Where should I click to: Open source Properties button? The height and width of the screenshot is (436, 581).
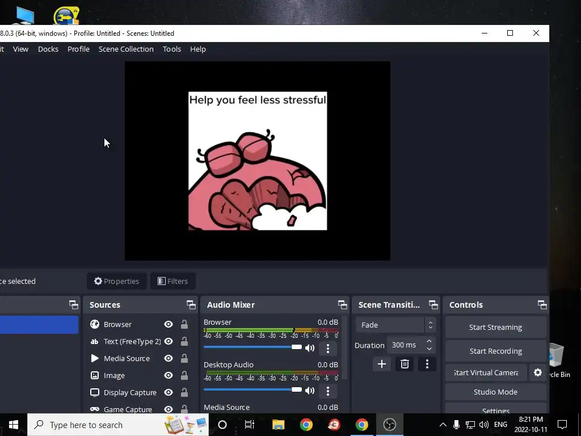coord(117,281)
